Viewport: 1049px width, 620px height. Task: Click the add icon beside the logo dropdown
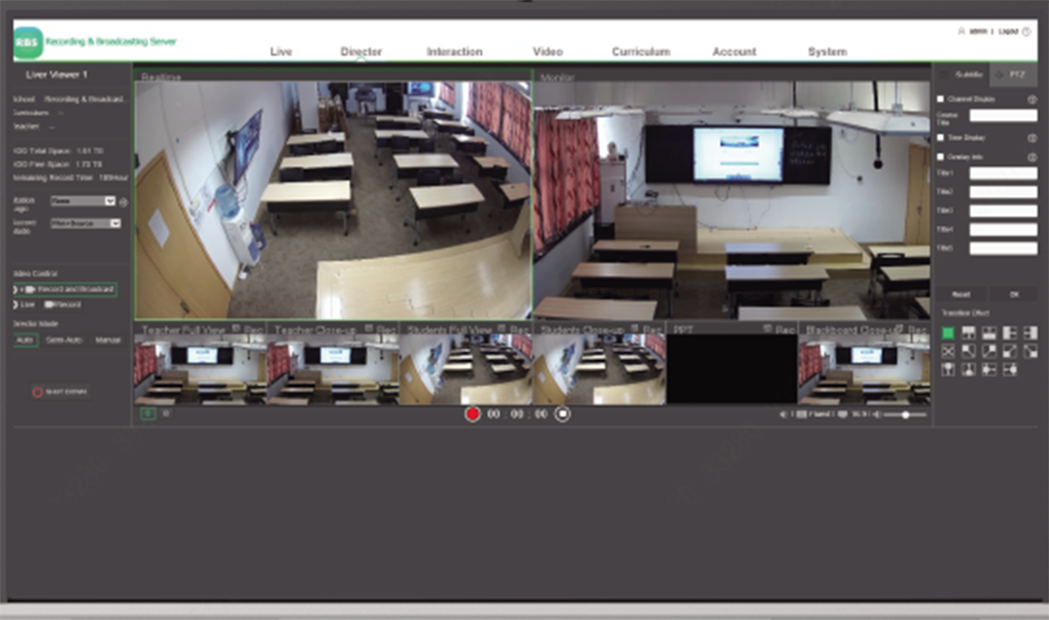tap(124, 202)
